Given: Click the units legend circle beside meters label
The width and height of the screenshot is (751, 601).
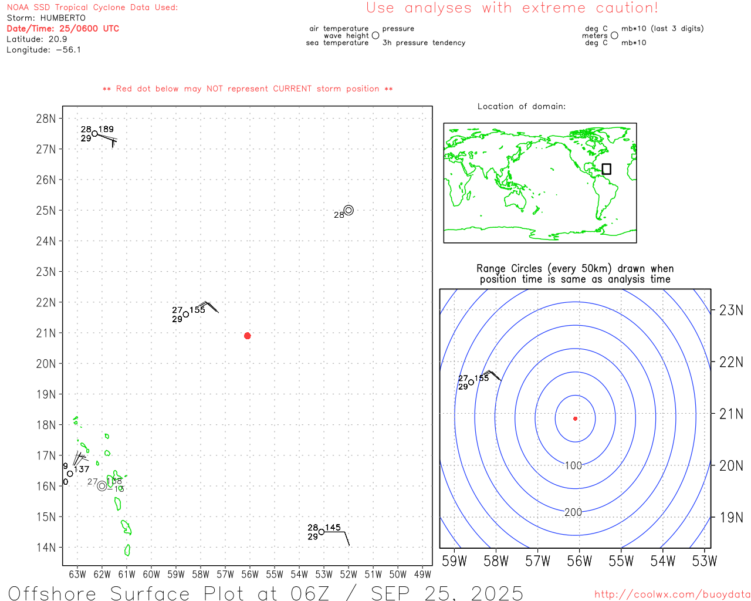Looking at the screenshot, I should coord(614,35).
